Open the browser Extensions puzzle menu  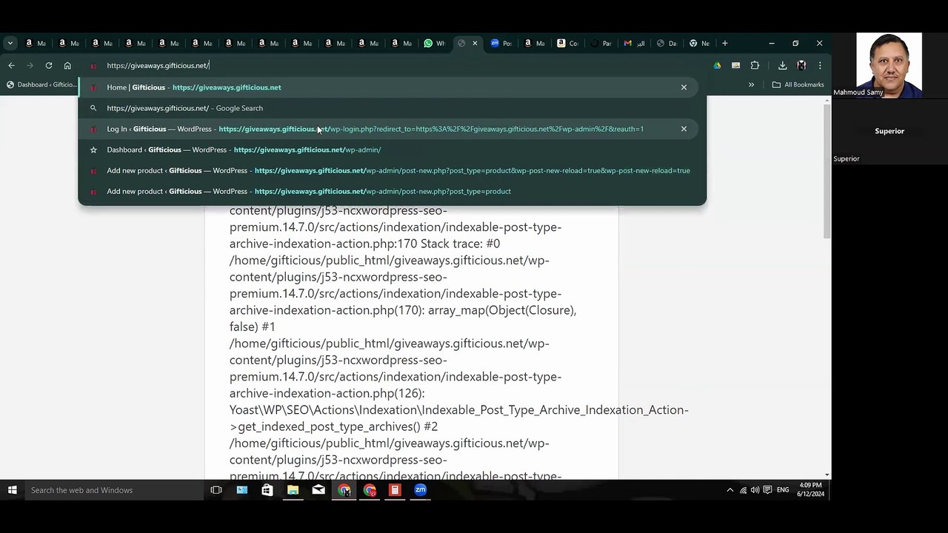[x=755, y=65]
